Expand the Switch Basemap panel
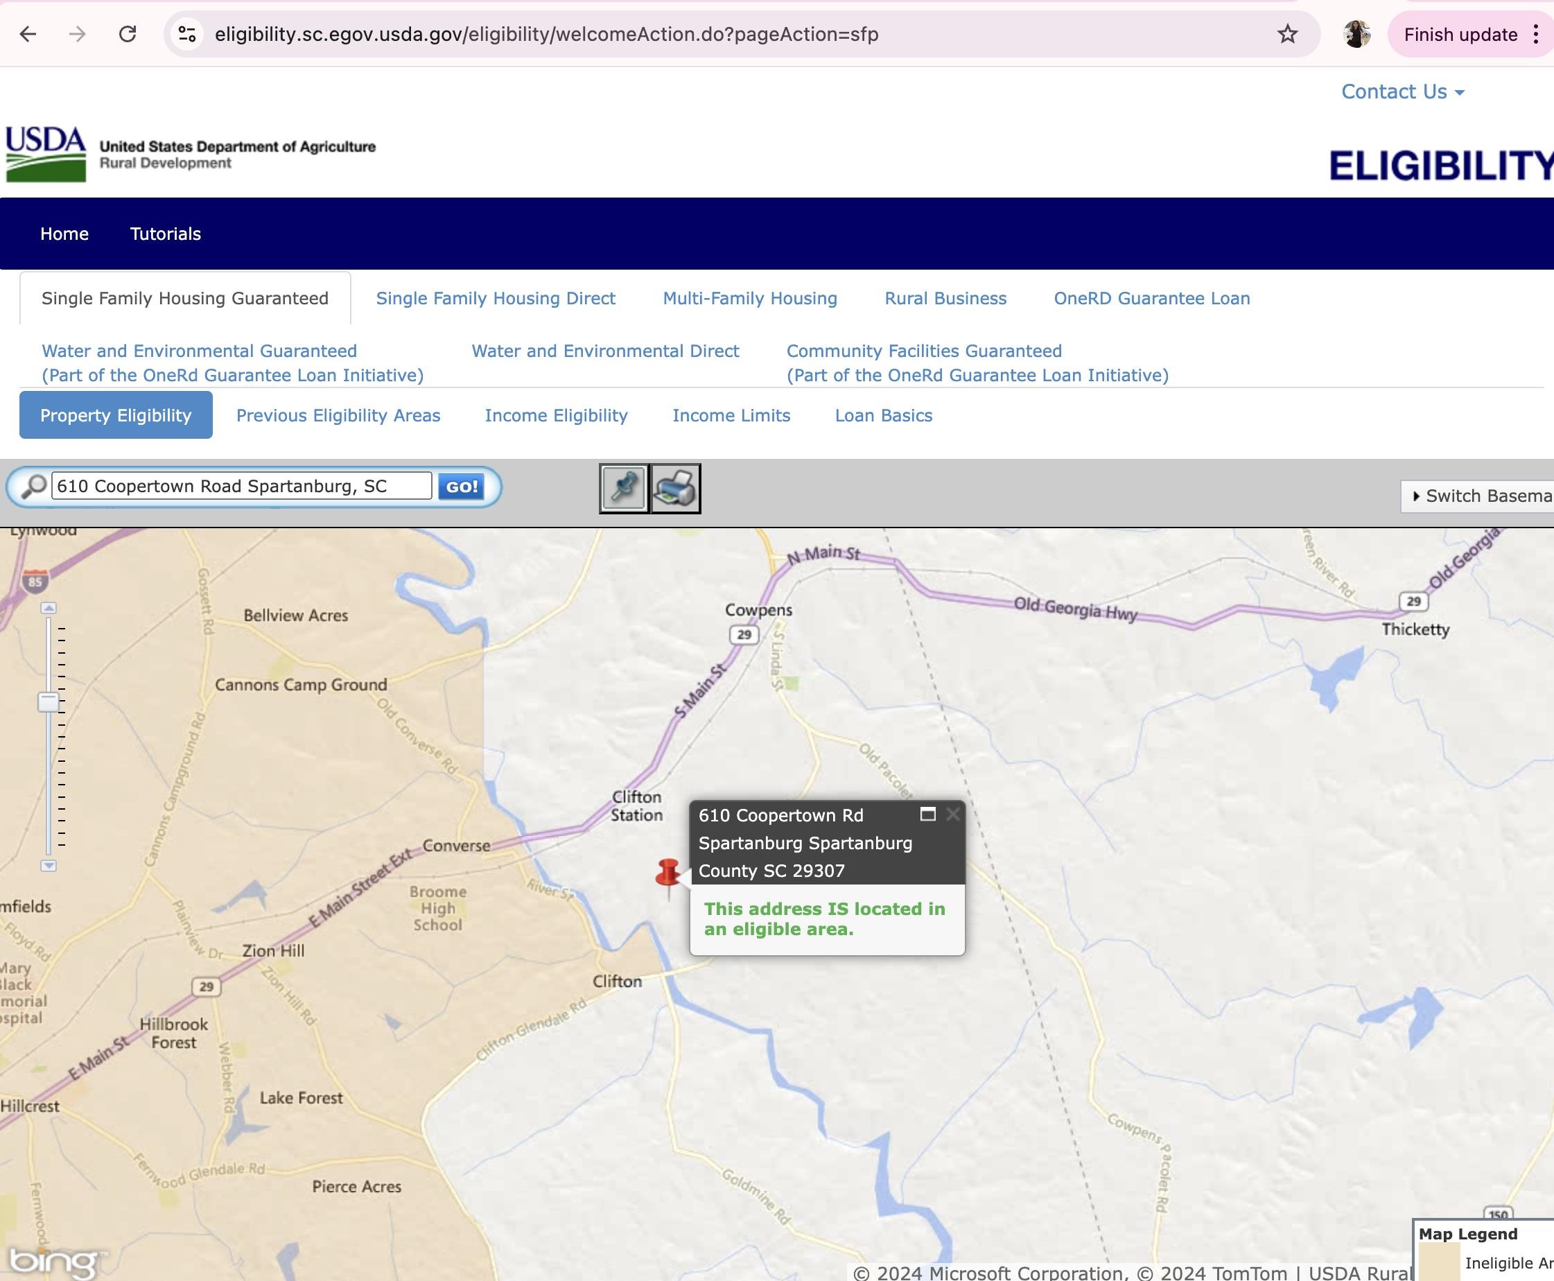The width and height of the screenshot is (1554, 1281). point(1478,496)
